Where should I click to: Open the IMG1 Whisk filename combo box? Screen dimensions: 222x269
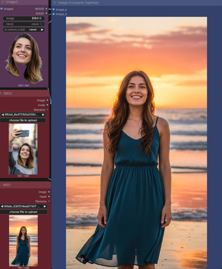click(23, 206)
